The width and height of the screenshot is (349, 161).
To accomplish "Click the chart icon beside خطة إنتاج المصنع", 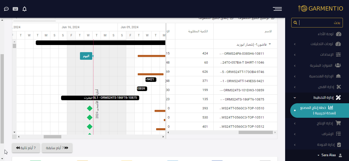I will [331, 108].
